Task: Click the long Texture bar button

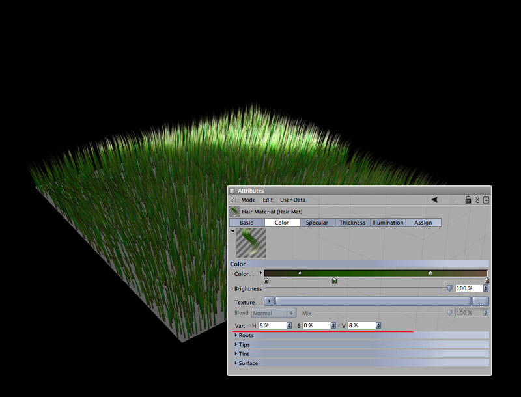Action: coord(373,302)
